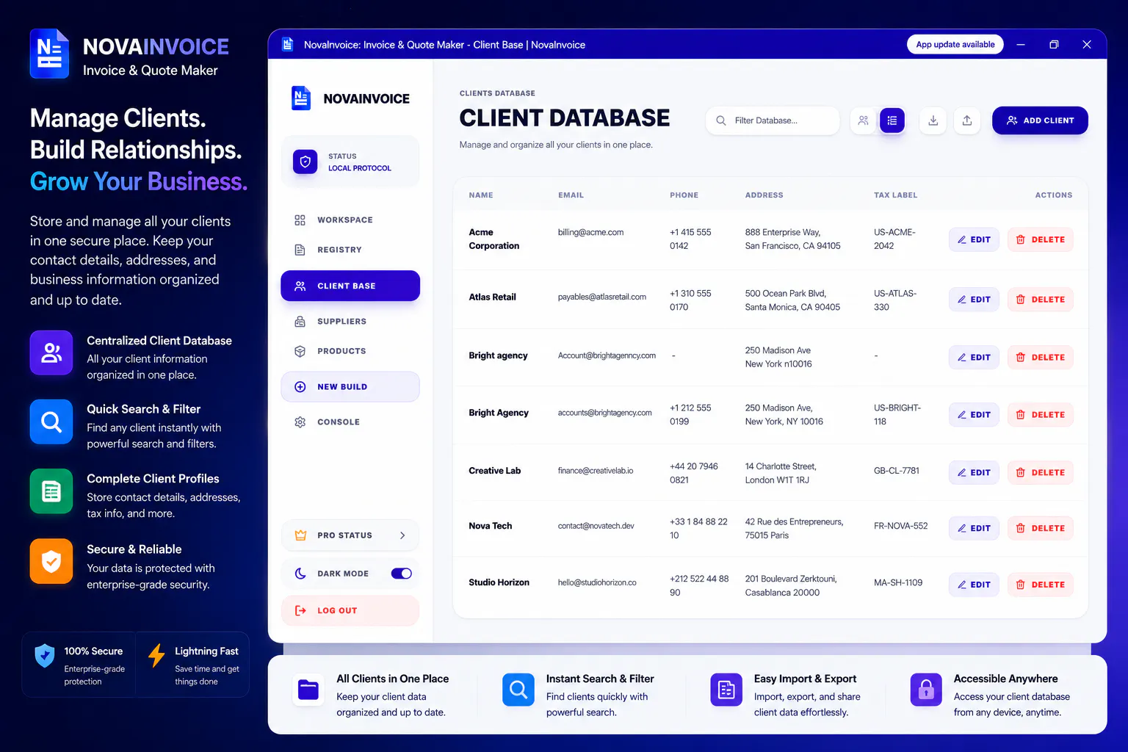Click the Lightning Fast bolt icon
1128x752 pixels.
pyautogui.click(x=156, y=656)
